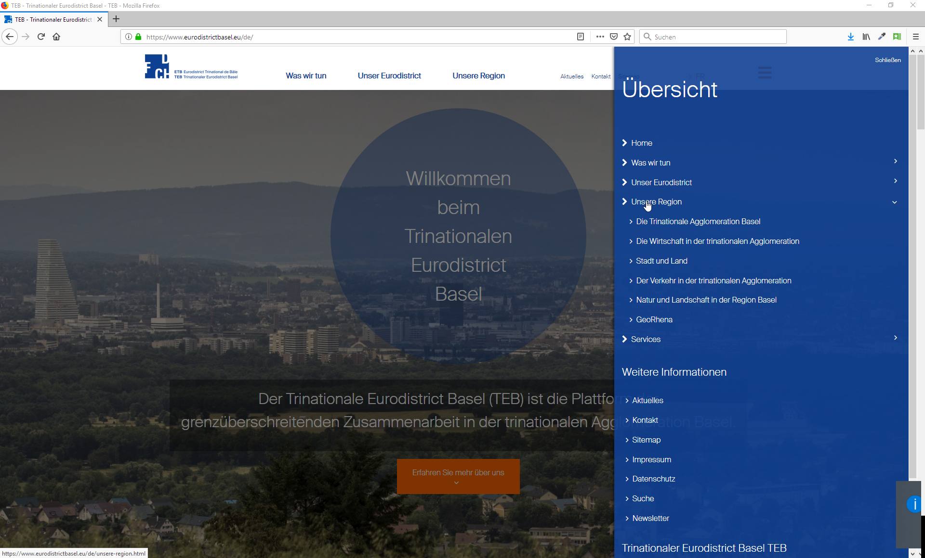
Task: Open page actions three-dots menu
Action: coord(600,37)
